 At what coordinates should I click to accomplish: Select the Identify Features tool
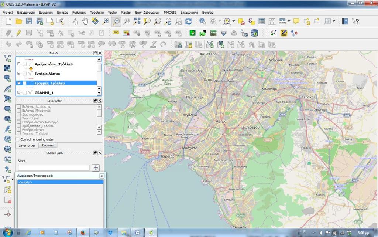pos(203,21)
